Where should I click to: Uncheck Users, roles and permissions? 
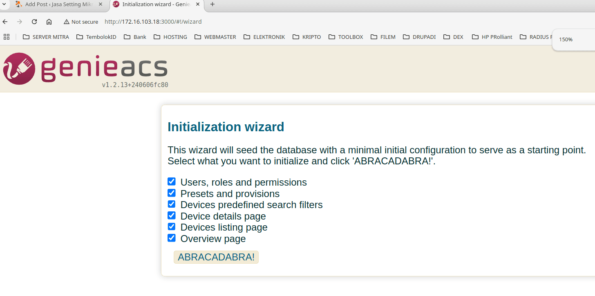tap(171, 181)
